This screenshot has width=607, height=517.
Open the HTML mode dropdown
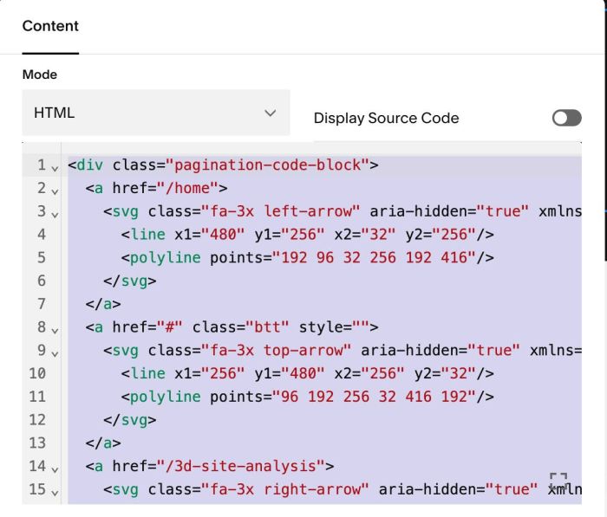tap(155, 113)
